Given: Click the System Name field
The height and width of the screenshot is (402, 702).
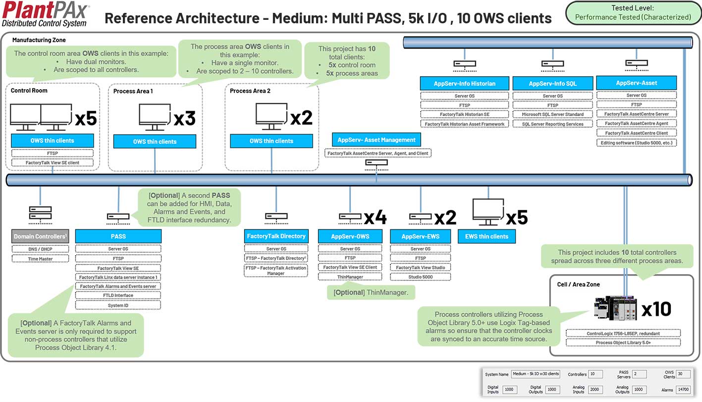Looking at the screenshot, I should click(x=536, y=374).
